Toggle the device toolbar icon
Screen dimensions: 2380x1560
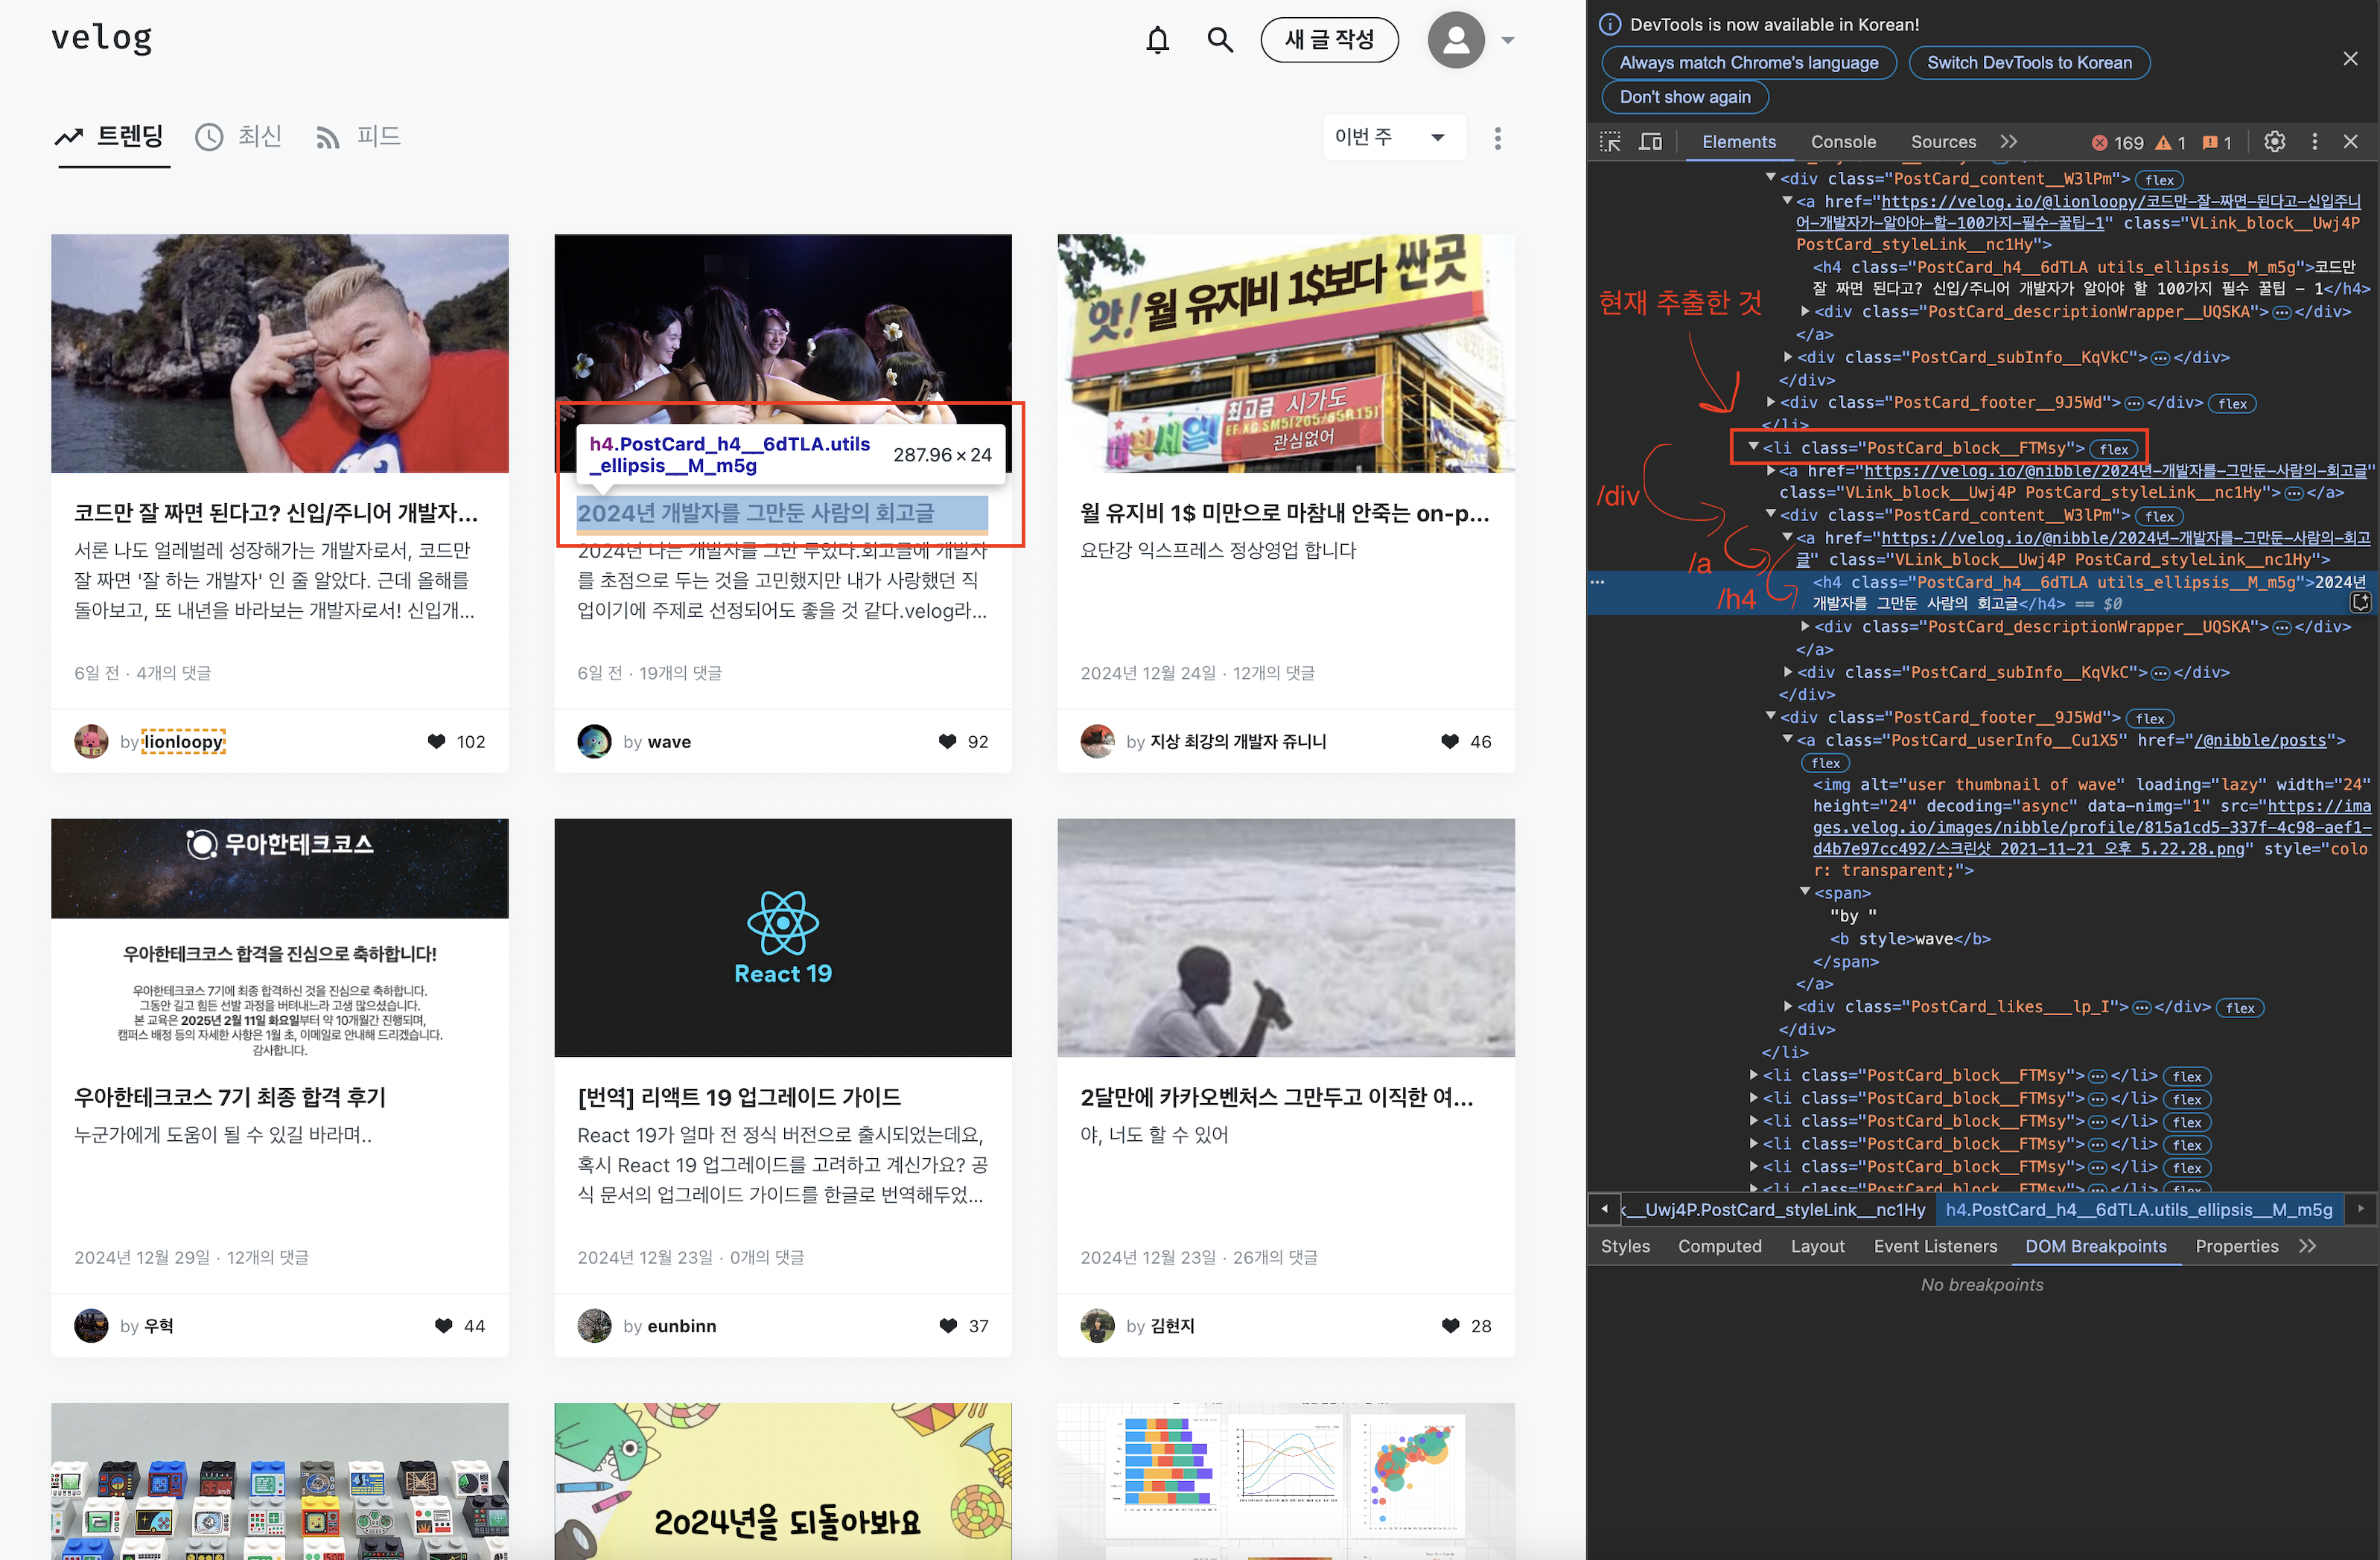[1650, 142]
